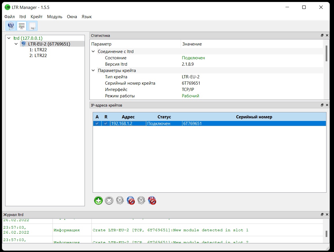Click the Версия ltrd parameter row
This screenshot has height=252, width=334.
coord(116,64)
